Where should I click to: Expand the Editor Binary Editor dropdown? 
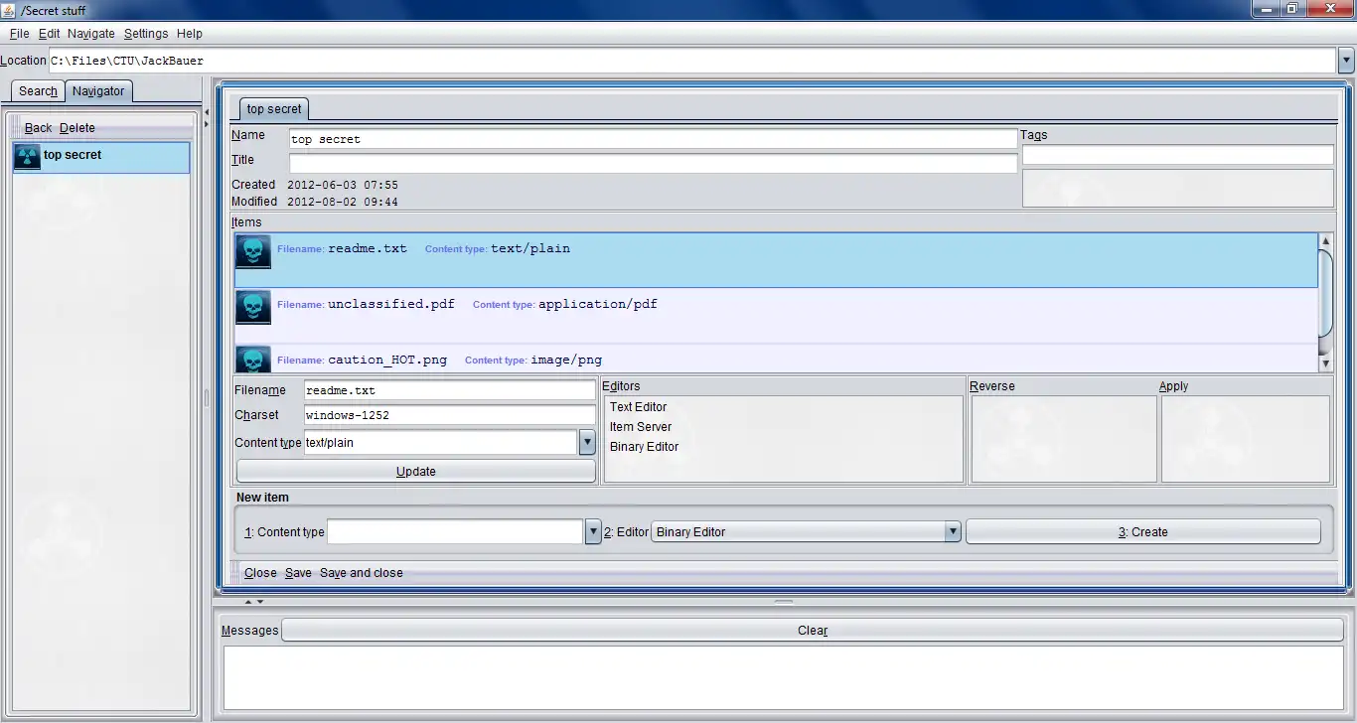click(953, 532)
